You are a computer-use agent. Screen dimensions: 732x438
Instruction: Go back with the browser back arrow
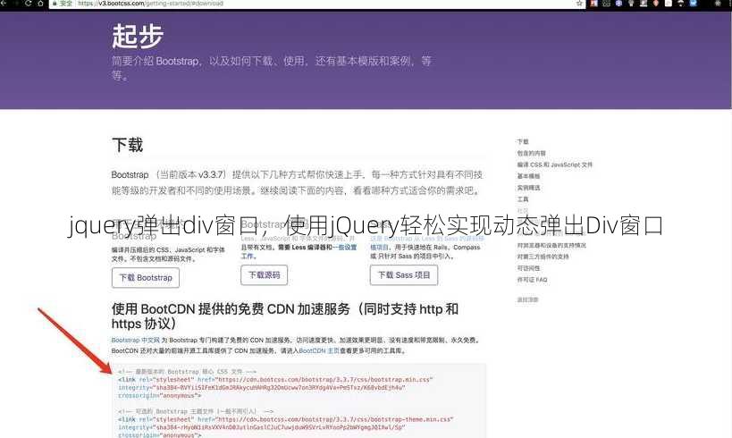tap(4, 3)
